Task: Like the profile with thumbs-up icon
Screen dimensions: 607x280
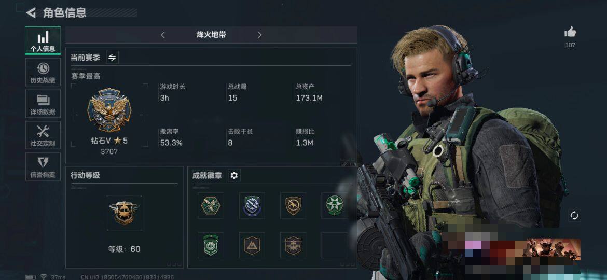Action: [x=570, y=33]
